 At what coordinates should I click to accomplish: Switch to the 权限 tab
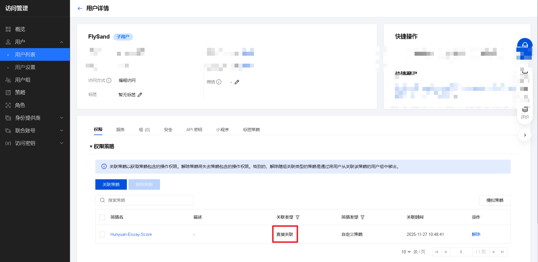click(98, 129)
